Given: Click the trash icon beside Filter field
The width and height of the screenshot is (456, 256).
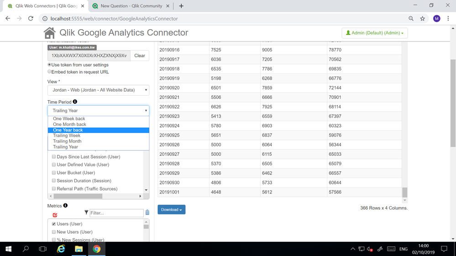Looking at the screenshot, I should 147,212.
